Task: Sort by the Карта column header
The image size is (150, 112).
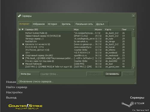Action: (113, 30)
